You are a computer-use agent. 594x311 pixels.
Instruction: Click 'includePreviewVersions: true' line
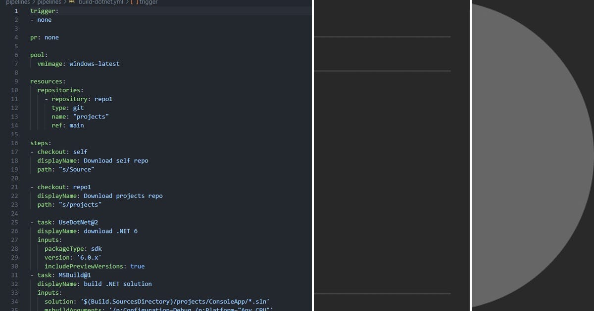click(95, 267)
